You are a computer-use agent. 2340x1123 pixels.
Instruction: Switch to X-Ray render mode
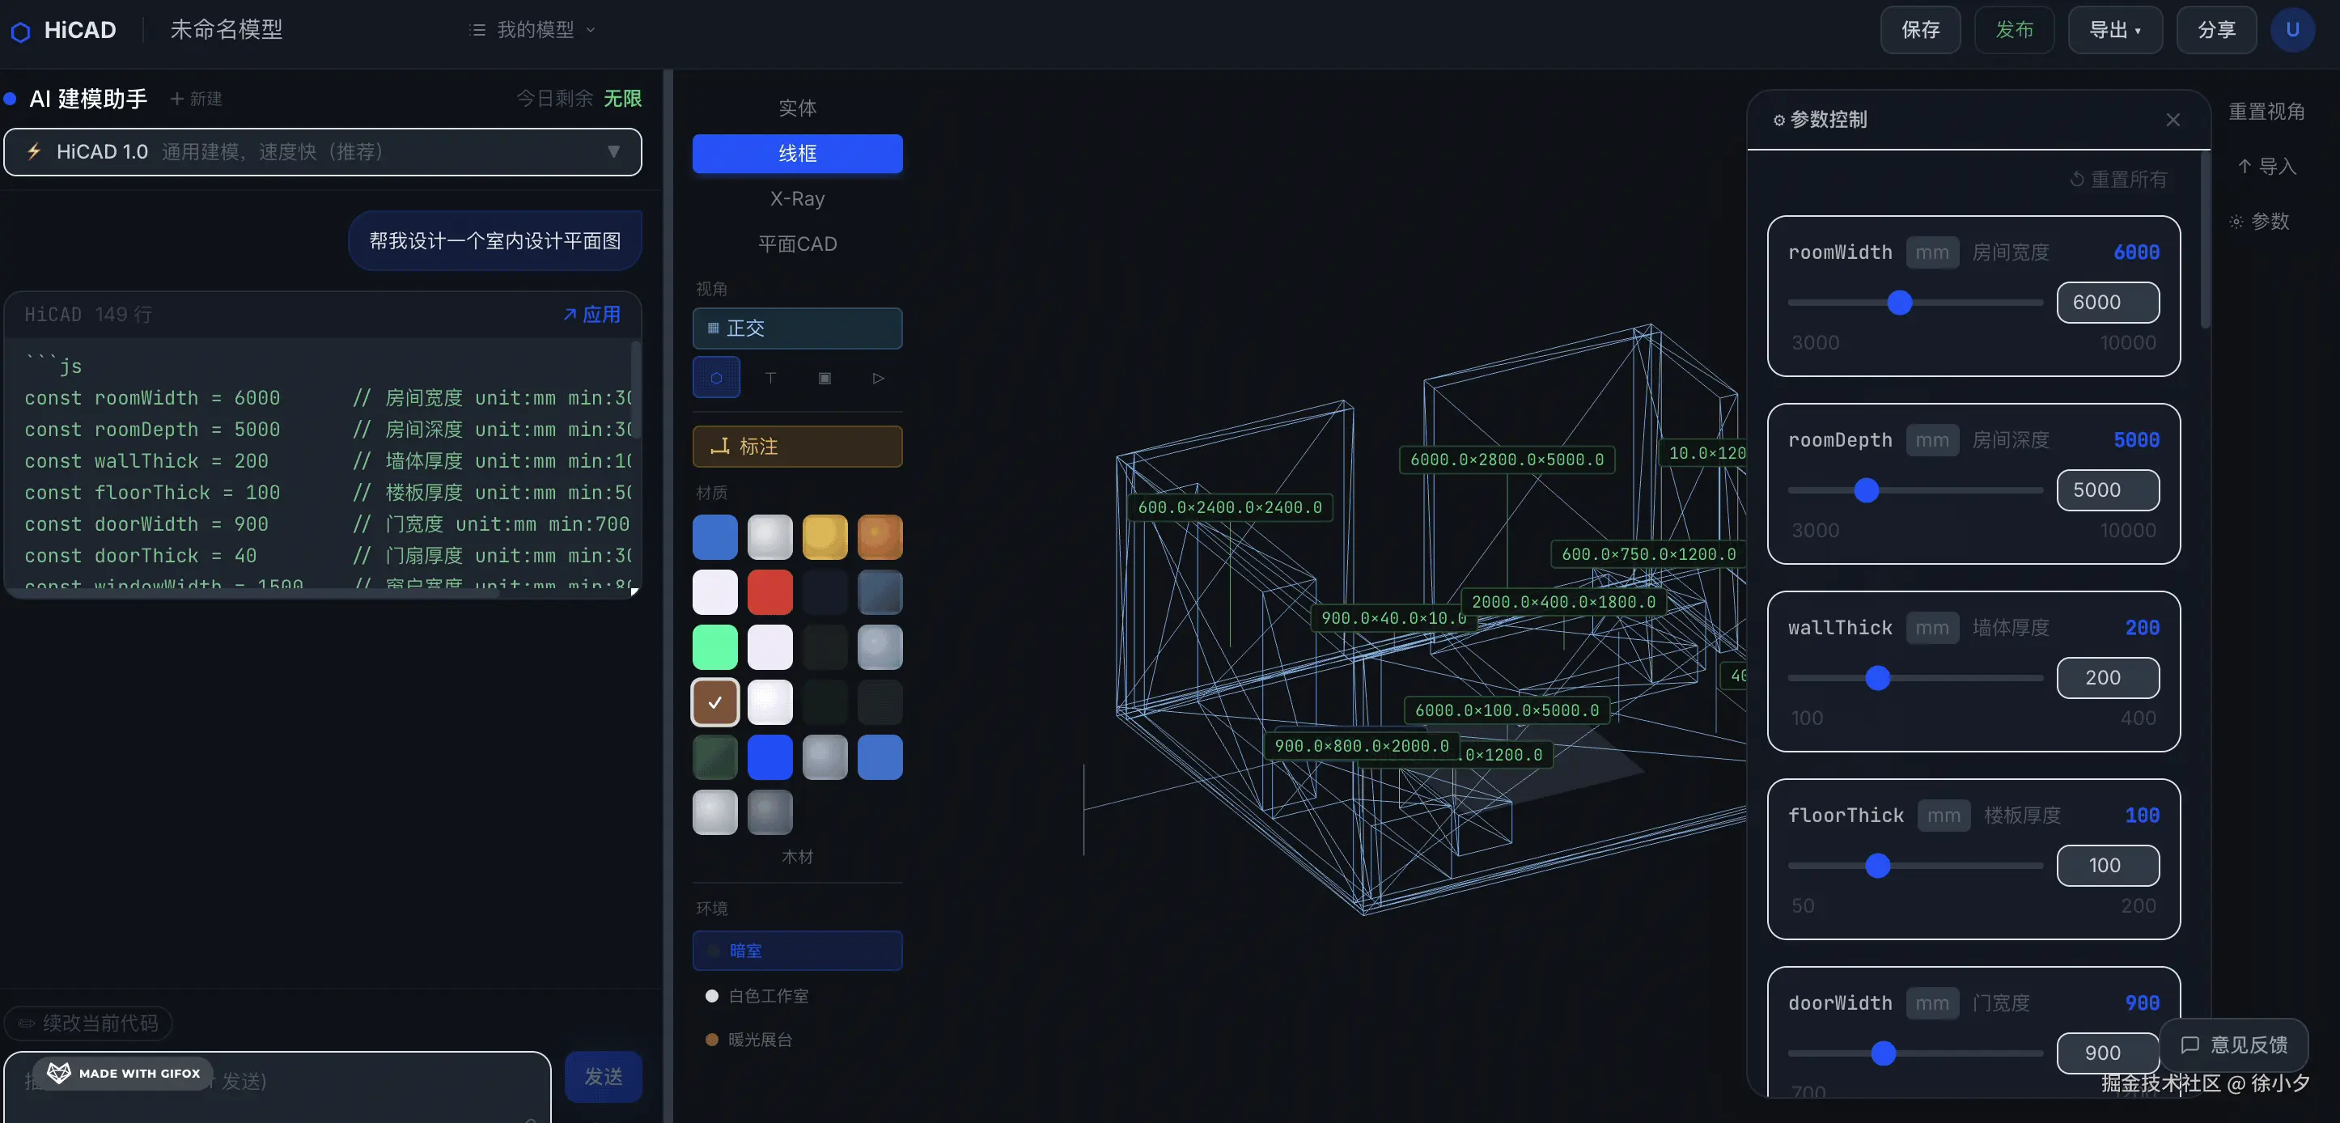798,199
